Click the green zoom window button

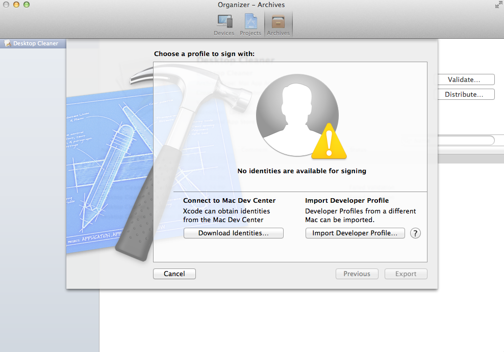coord(27,5)
